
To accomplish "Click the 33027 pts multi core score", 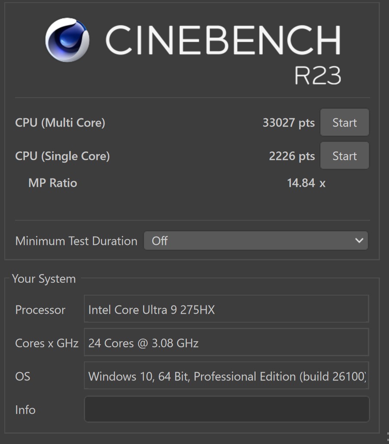I will (x=288, y=123).
